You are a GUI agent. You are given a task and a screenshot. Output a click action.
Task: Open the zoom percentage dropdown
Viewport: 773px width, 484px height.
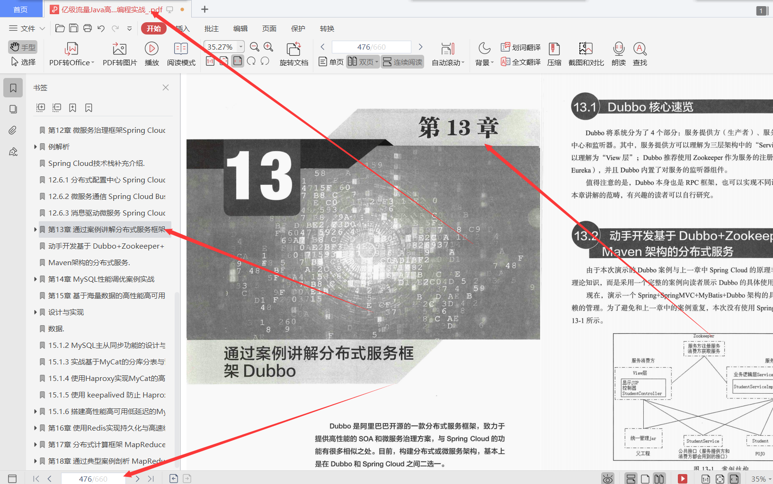[241, 46]
